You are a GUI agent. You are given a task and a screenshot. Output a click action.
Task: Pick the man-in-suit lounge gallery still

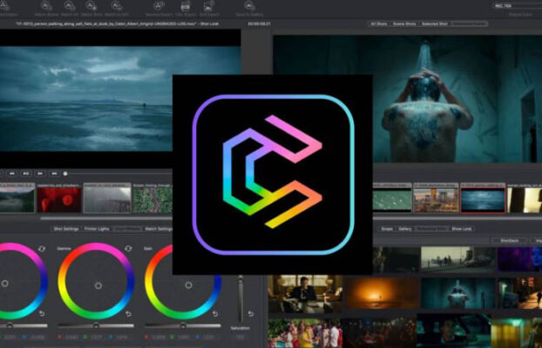click(305, 294)
